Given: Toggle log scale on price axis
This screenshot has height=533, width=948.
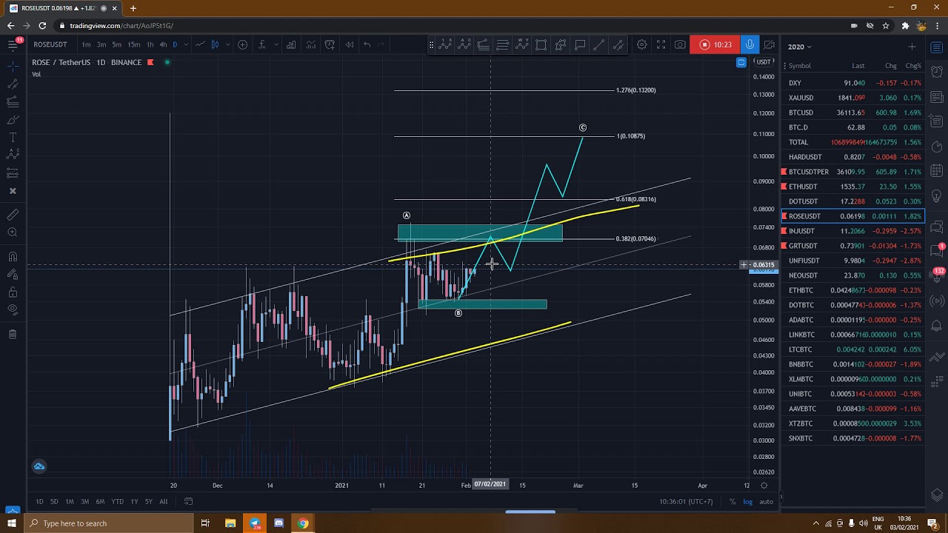Looking at the screenshot, I should [748, 502].
